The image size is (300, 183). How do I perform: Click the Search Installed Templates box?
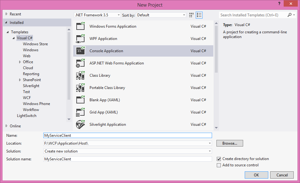pos(253,15)
